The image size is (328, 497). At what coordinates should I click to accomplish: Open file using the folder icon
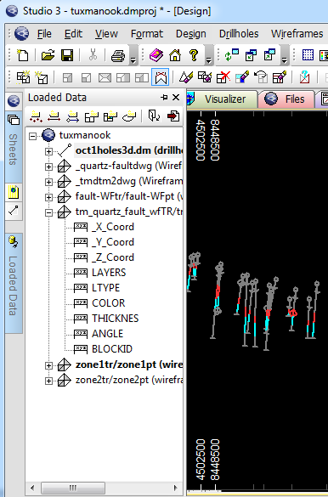point(48,55)
